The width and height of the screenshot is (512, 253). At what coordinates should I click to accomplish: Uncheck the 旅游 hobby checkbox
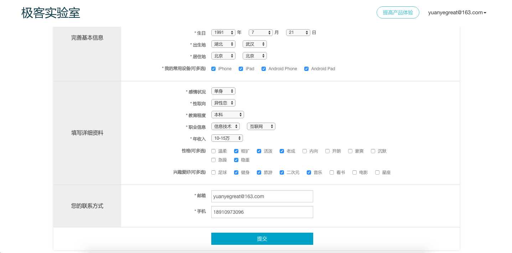pyautogui.click(x=259, y=172)
